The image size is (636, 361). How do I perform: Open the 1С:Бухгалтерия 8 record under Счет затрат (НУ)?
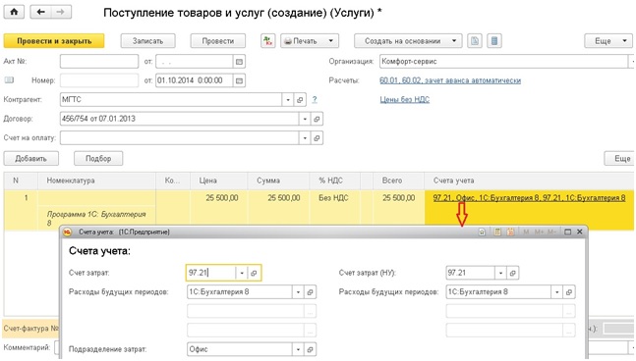coord(569,291)
